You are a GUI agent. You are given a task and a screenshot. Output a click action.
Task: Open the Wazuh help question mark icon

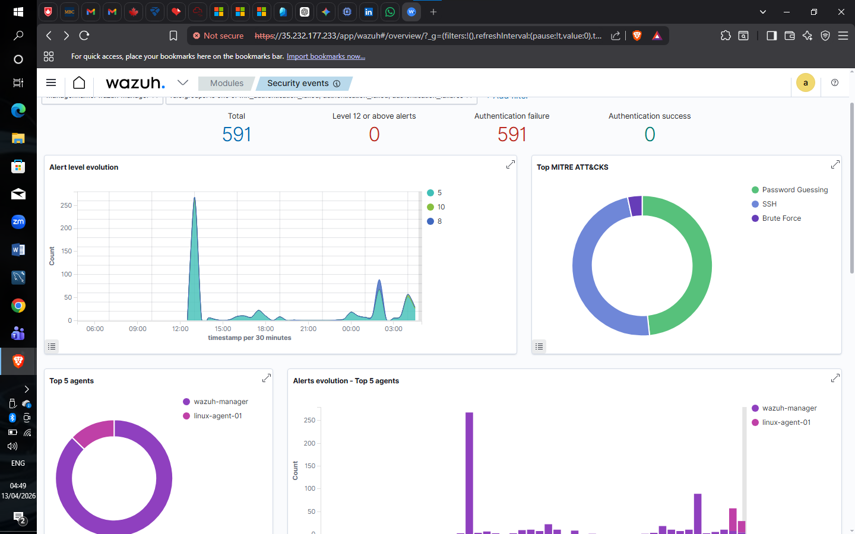click(835, 83)
